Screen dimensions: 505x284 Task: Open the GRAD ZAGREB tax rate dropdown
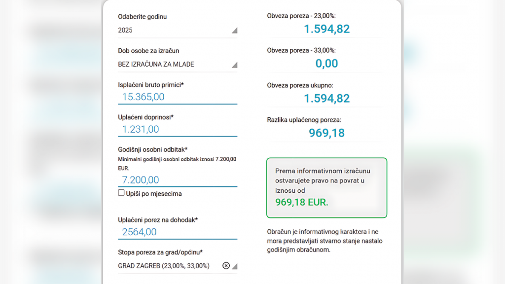[168, 266]
